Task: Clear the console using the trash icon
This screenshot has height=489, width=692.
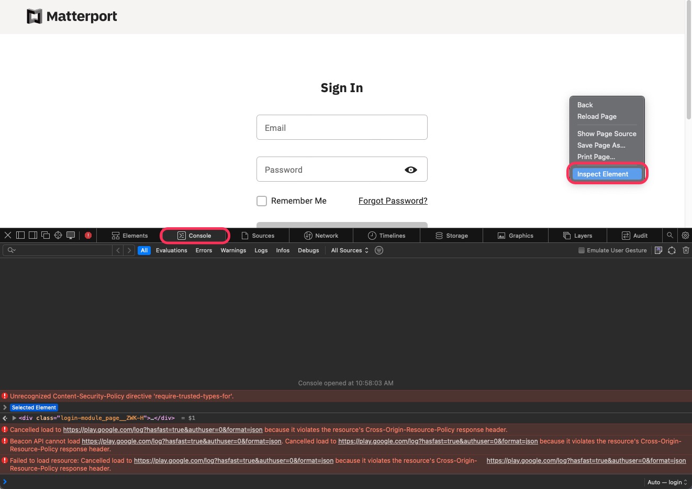Action: pos(686,250)
